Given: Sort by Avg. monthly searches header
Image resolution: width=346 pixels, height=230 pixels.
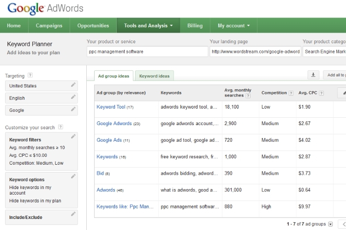Looking at the screenshot, I should [x=238, y=93].
